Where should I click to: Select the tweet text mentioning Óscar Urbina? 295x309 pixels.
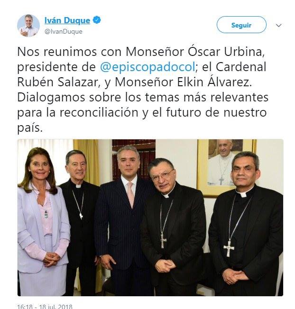(143, 90)
